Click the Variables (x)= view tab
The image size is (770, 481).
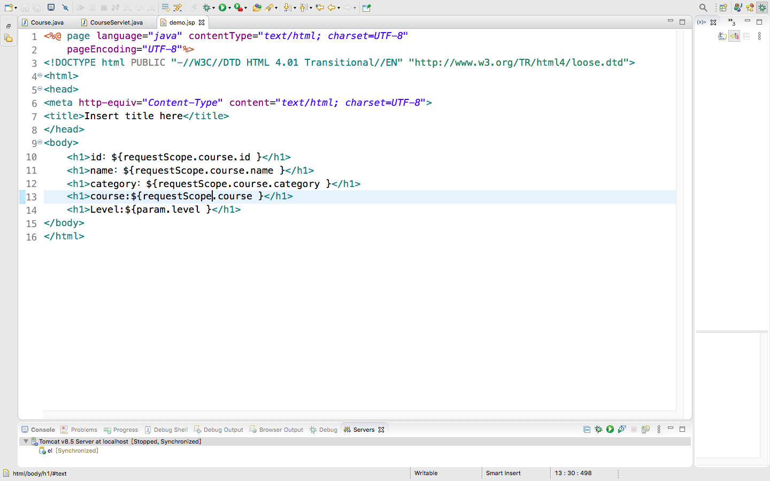(x=702, y=22)
